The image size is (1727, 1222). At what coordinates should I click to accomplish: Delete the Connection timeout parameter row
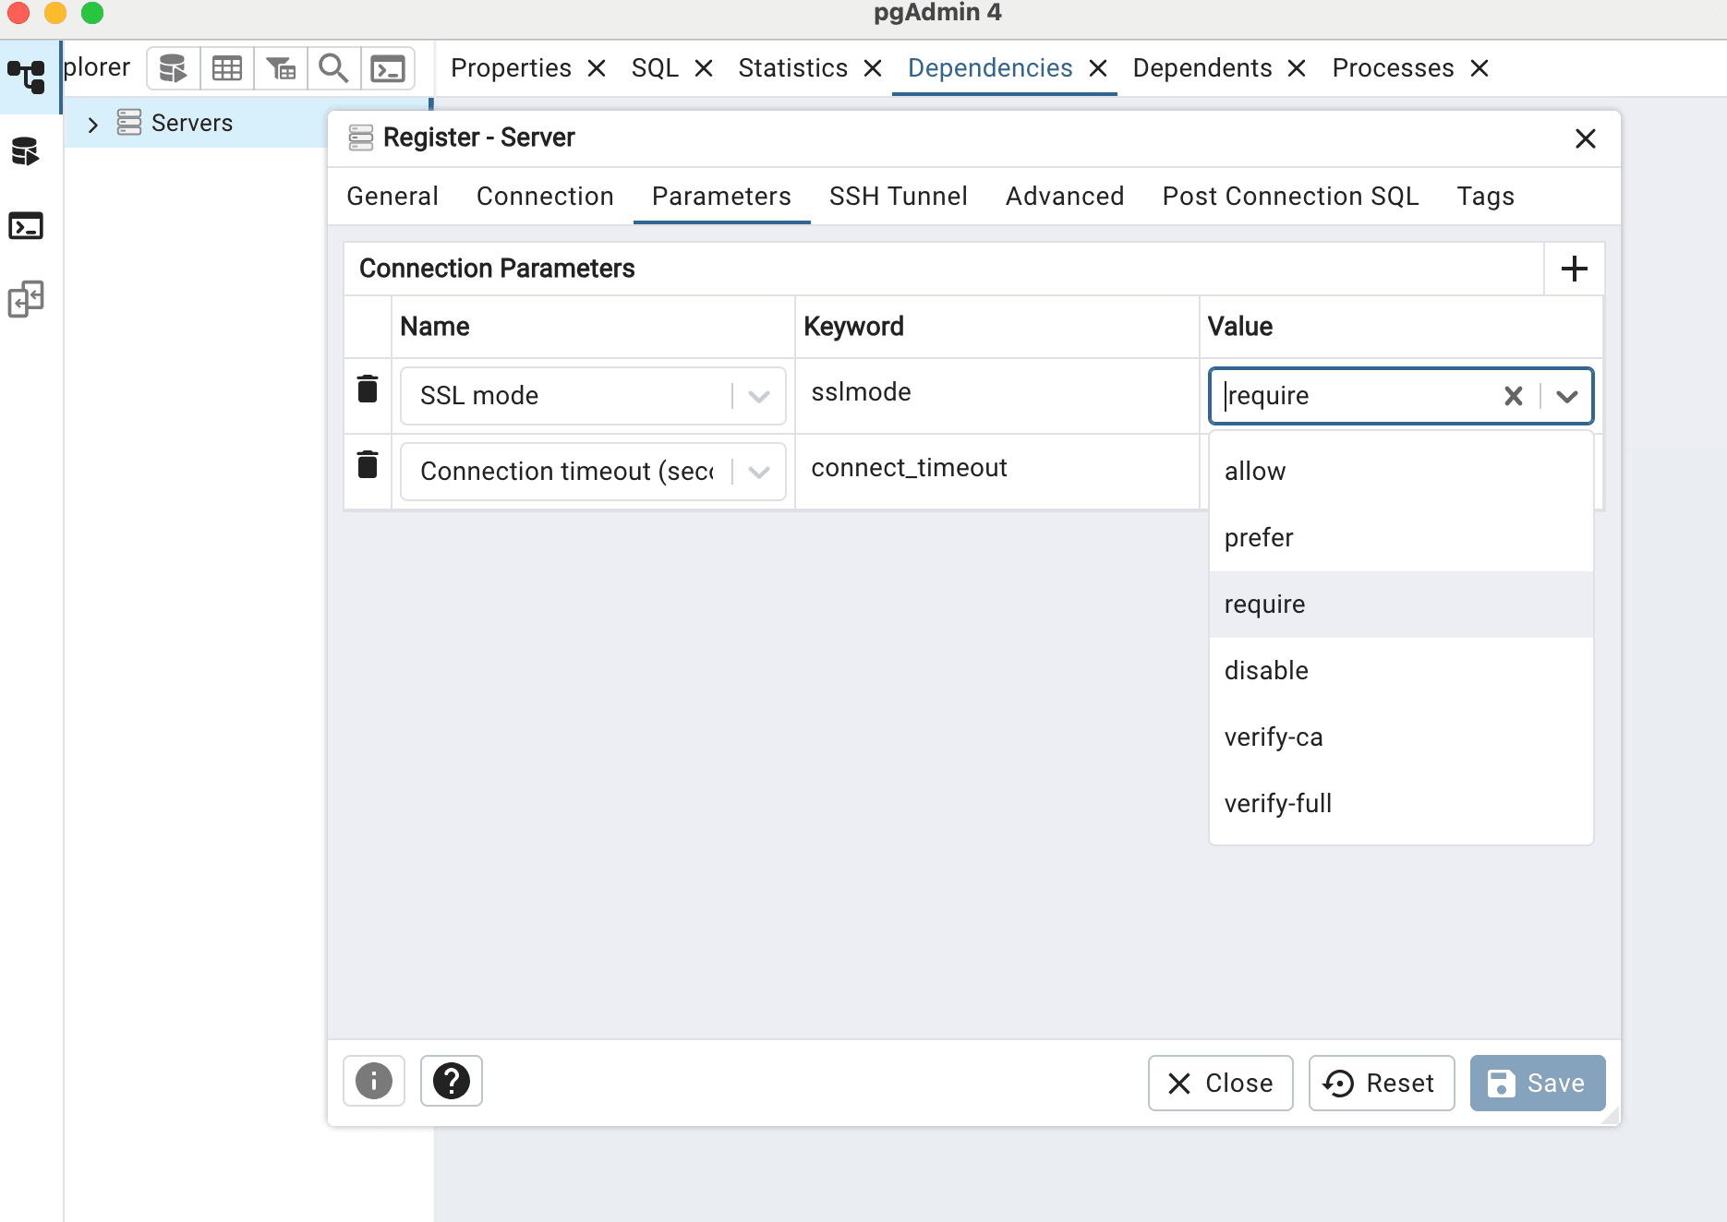(x=368, y=465)
